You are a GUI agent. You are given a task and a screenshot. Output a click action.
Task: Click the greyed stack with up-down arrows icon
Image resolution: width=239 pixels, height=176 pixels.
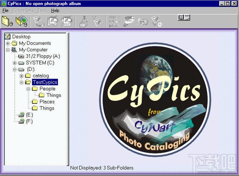84,22
